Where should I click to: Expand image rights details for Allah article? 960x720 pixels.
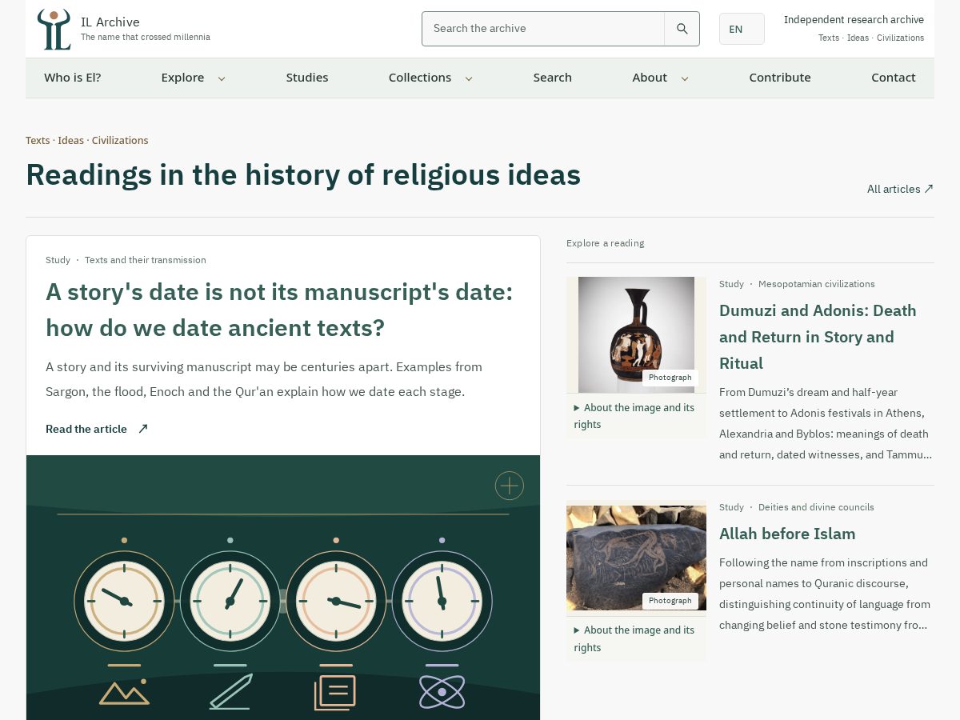pos(634,638)
